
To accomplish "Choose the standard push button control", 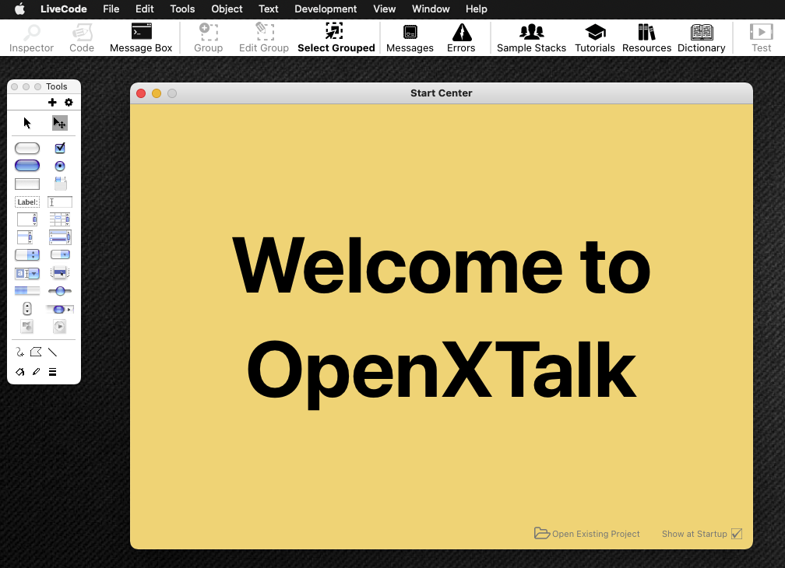I will click(x=27, y=148).
